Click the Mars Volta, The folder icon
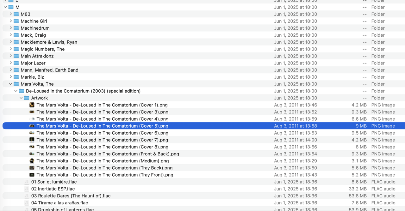405x211 pixels. pos(16,84)
